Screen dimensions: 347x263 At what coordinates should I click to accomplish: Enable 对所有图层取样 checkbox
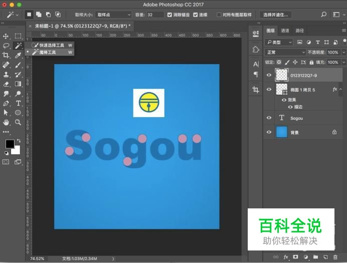[x=219, y=15]
